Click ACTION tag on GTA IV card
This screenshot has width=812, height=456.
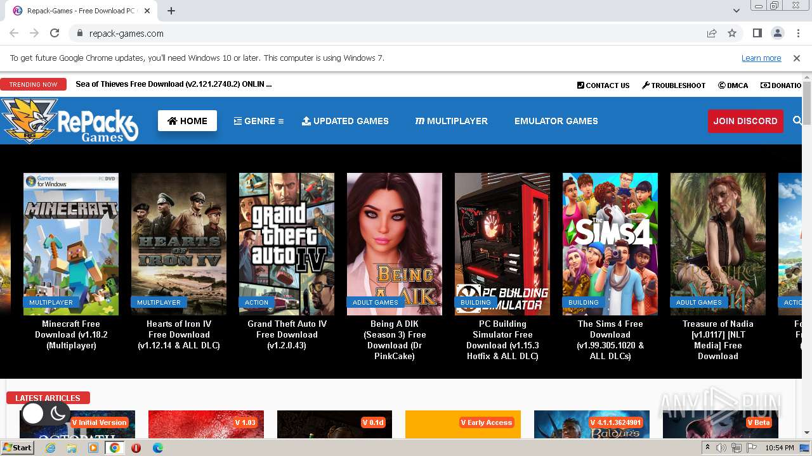pos(256,302)
